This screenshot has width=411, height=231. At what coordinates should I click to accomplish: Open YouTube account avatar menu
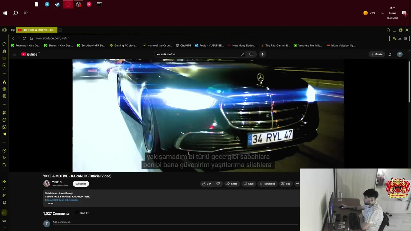[x=400, y=54]
